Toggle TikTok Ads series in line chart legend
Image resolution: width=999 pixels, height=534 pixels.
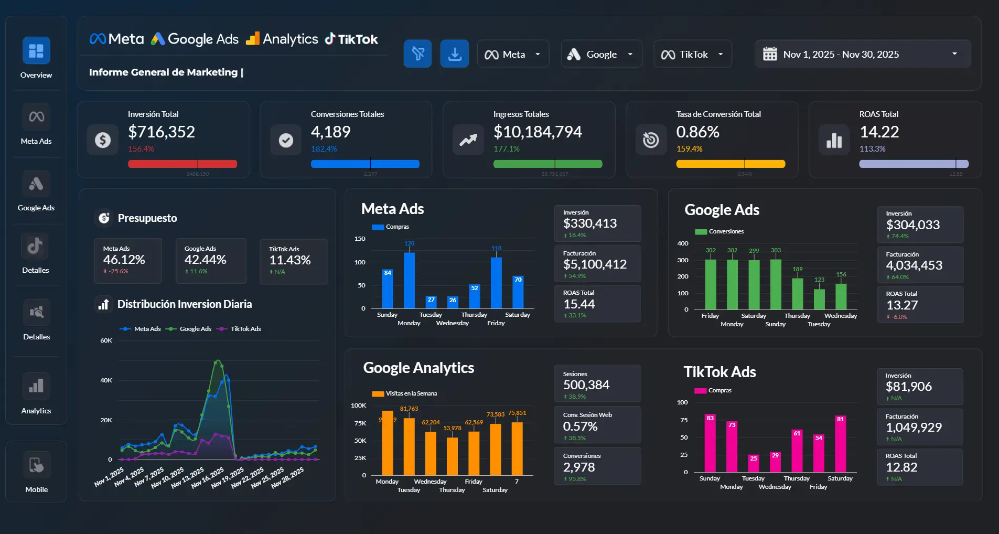click(x=239, y=329)
